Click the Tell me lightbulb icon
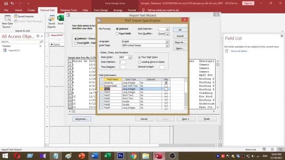 click(143, 10)
